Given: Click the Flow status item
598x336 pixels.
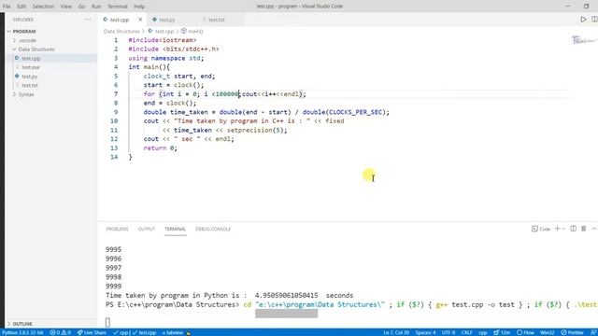Looking at the screenshot, I should 525,332.
